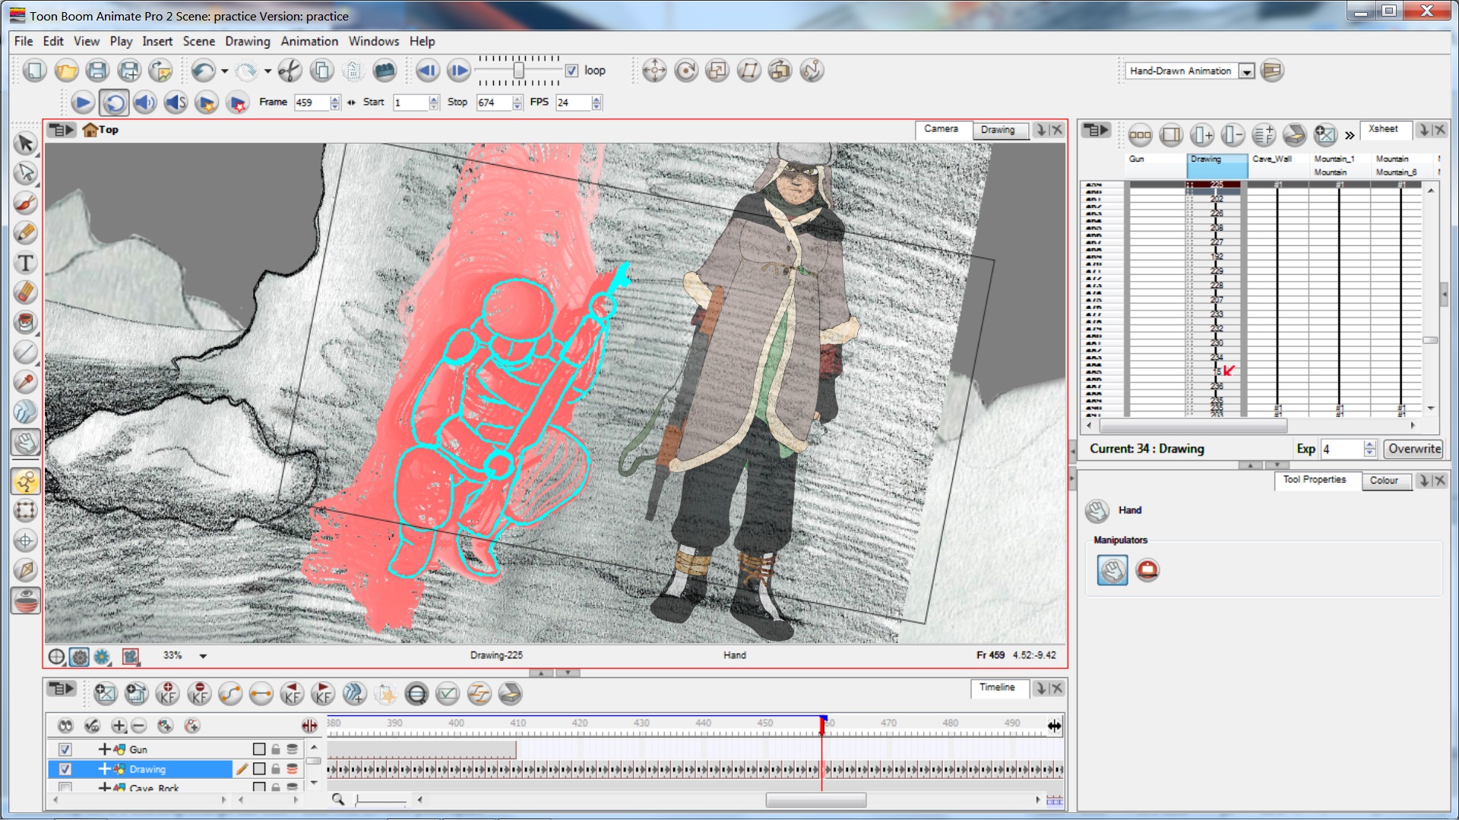The width and height of the screenshot is (1459, 820).
Task: Click the Translate animation tool icon
Action: click(654, 71)
